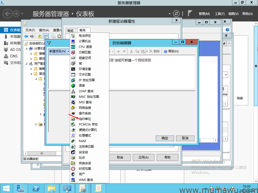The image size is (258, 193).
Task: Click the CPU 速度 chip icon
Action: click(x=73, y=47)
